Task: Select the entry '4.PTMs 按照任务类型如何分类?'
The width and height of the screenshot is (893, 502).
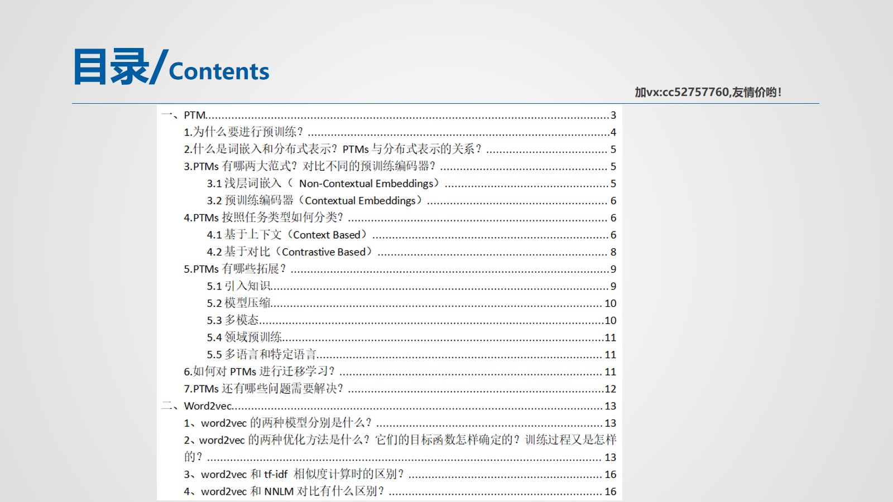Action: (400, 218)
